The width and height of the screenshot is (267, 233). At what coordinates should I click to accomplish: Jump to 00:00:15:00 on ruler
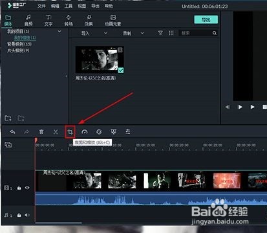coord(145,145)
